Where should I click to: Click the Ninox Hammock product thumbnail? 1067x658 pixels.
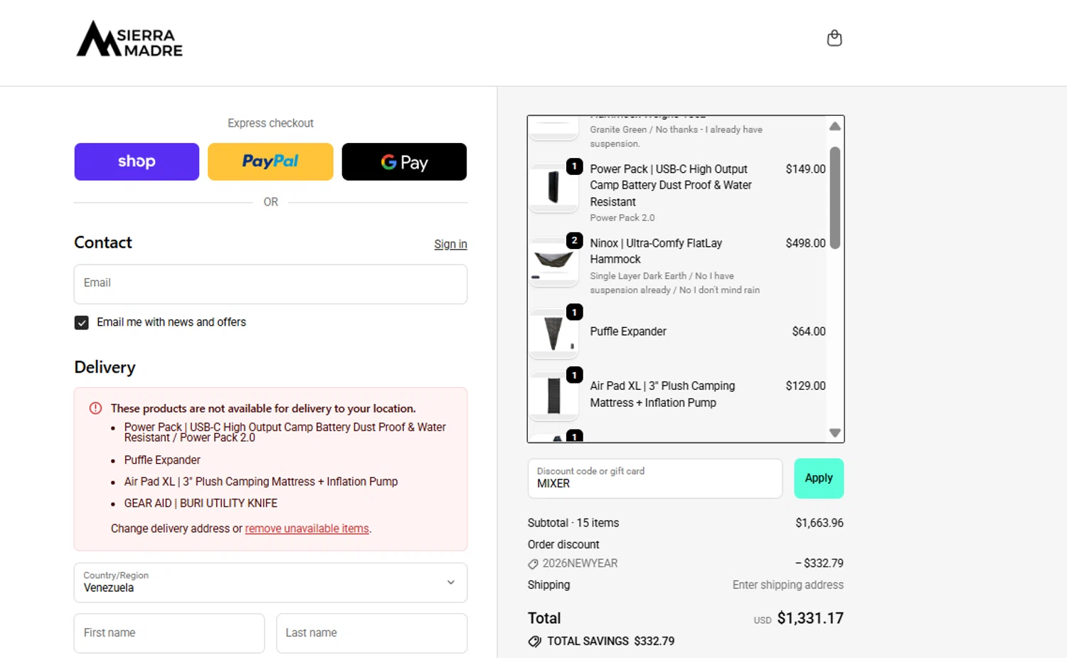553,261
